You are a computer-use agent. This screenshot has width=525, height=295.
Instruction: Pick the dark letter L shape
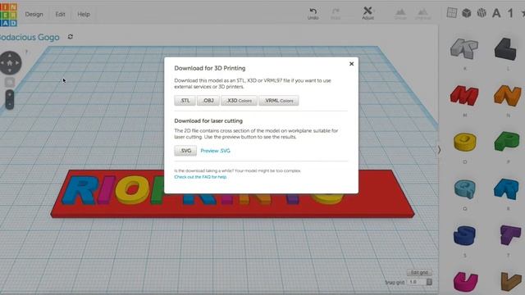505,49
